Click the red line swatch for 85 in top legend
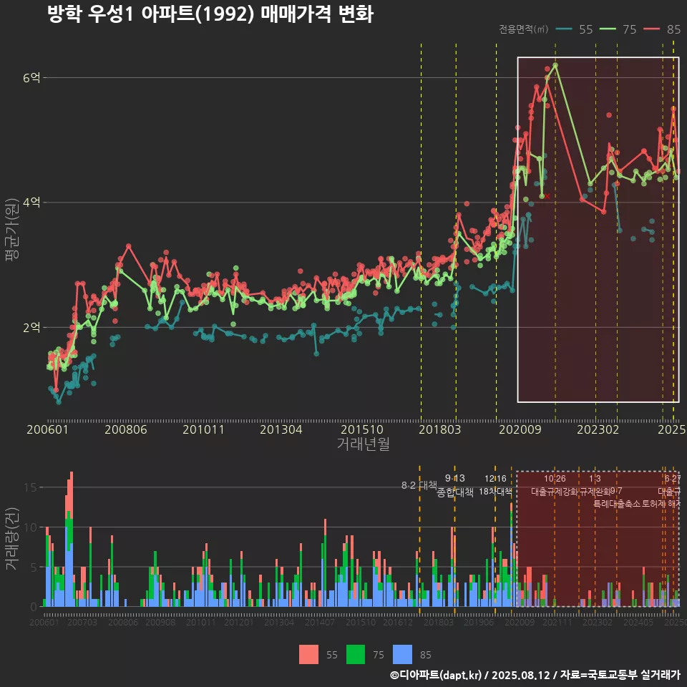The height and width of the screenshot is (687, 687). click(652, 29)
